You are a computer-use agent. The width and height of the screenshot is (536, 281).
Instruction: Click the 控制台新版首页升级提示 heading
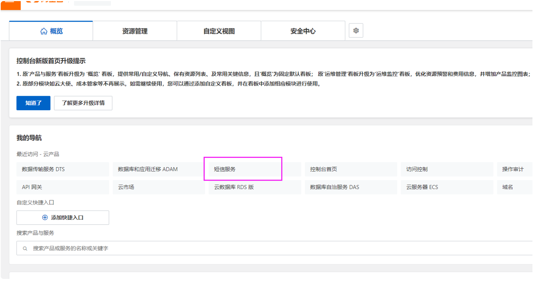pyautogui.click(x=51, y=61)
